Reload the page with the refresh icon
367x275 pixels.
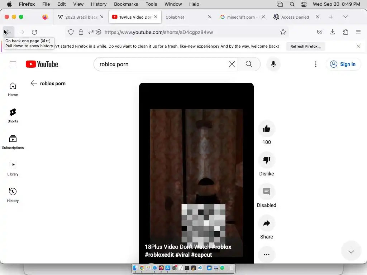(35, 32)
